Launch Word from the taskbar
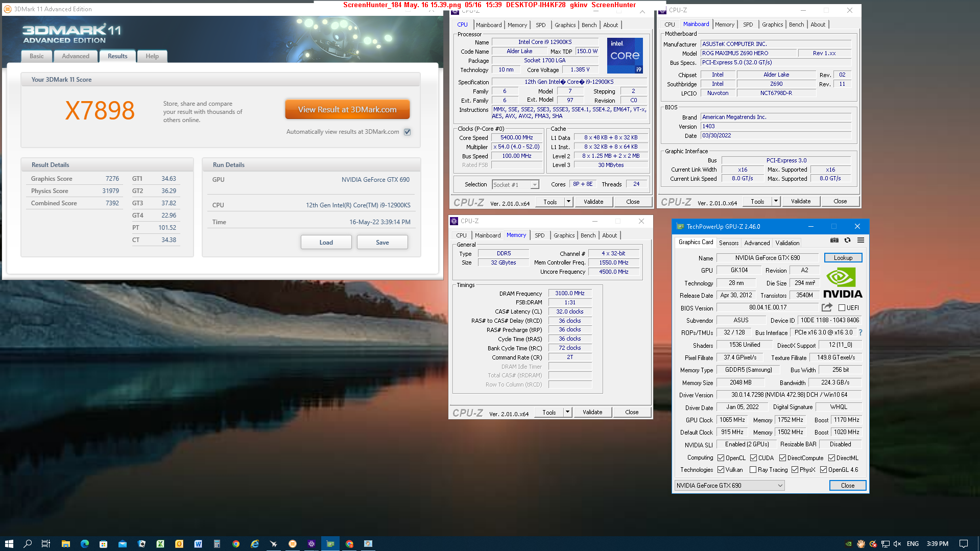 (198, 543)
